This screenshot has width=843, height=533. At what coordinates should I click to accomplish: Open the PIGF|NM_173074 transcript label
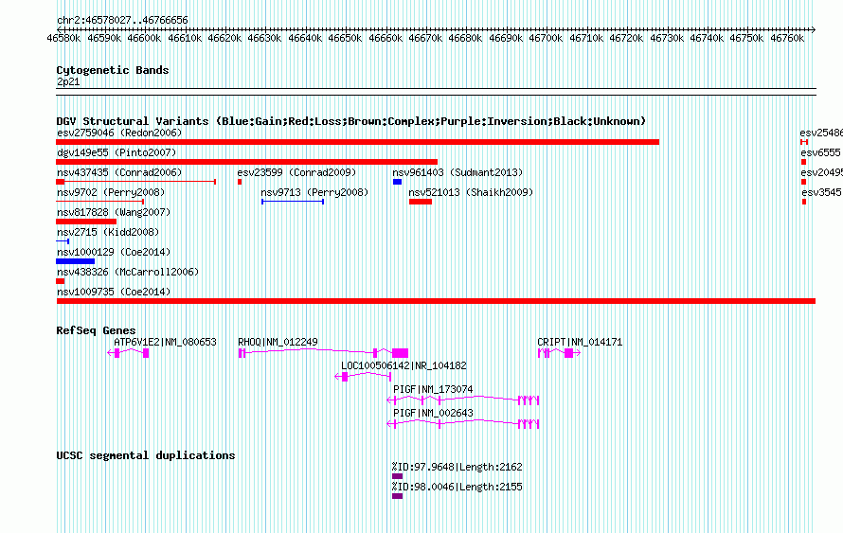[x=433, y=389]
